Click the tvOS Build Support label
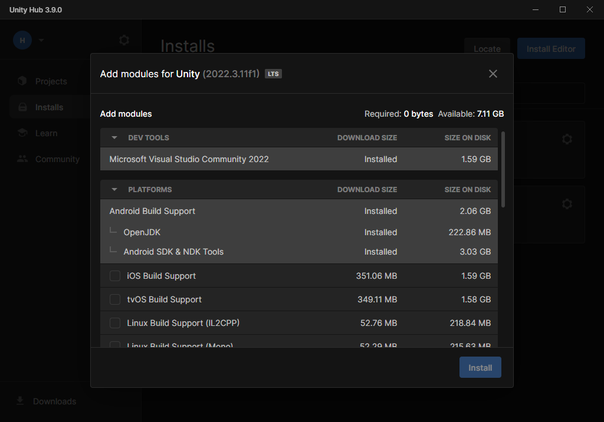The width and height of the screenshot is (604, 422). (x=164, y=299)
